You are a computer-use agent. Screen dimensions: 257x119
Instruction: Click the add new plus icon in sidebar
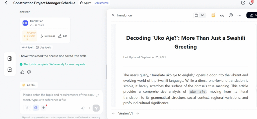10,70
